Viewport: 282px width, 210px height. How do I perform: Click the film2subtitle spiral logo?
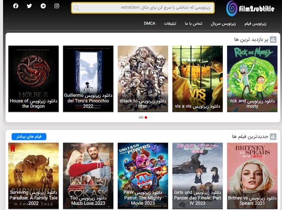[232, 8]
